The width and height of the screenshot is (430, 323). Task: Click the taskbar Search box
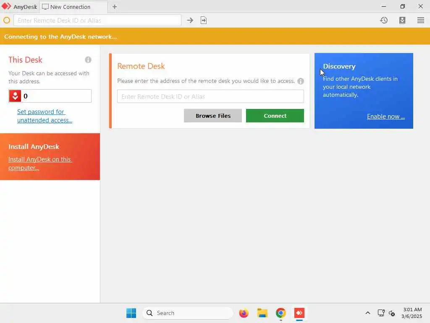tap(188, 313)
